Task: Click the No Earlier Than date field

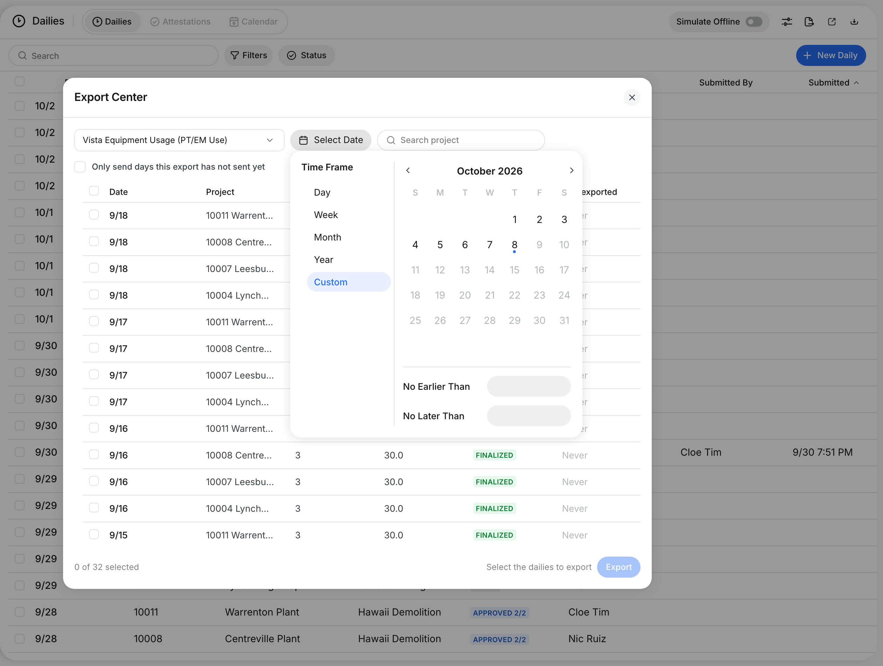Action: coord(528,386)
